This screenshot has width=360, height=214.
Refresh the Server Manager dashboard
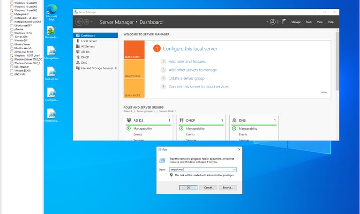click(272, 22)
